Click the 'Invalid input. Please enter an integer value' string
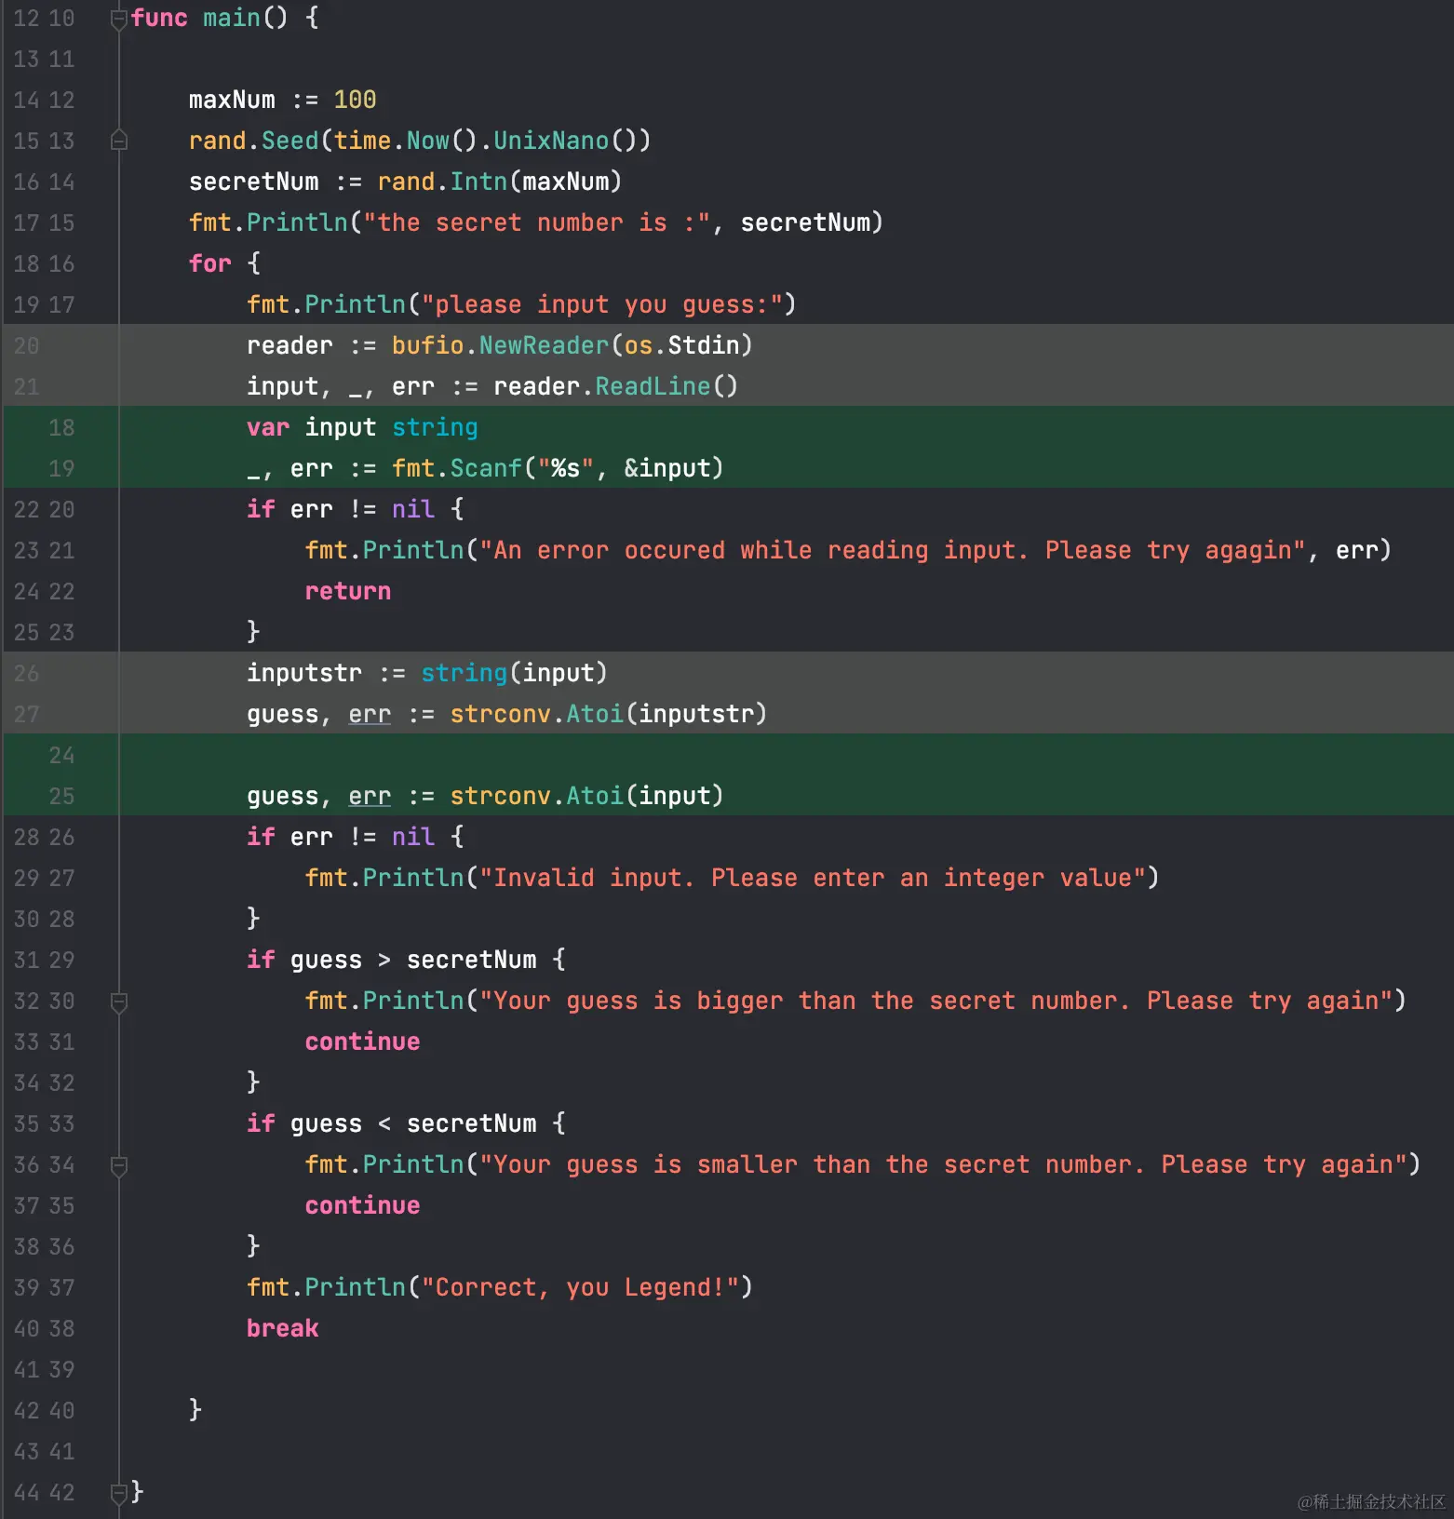The height and width of the screenshot is (1519, 1454). click(x=812, y=878)
